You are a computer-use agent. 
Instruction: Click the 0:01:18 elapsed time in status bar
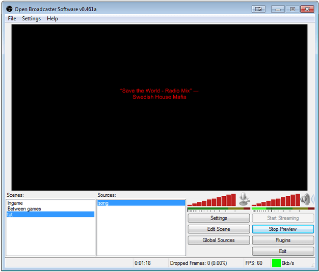(x=142, y=263)
